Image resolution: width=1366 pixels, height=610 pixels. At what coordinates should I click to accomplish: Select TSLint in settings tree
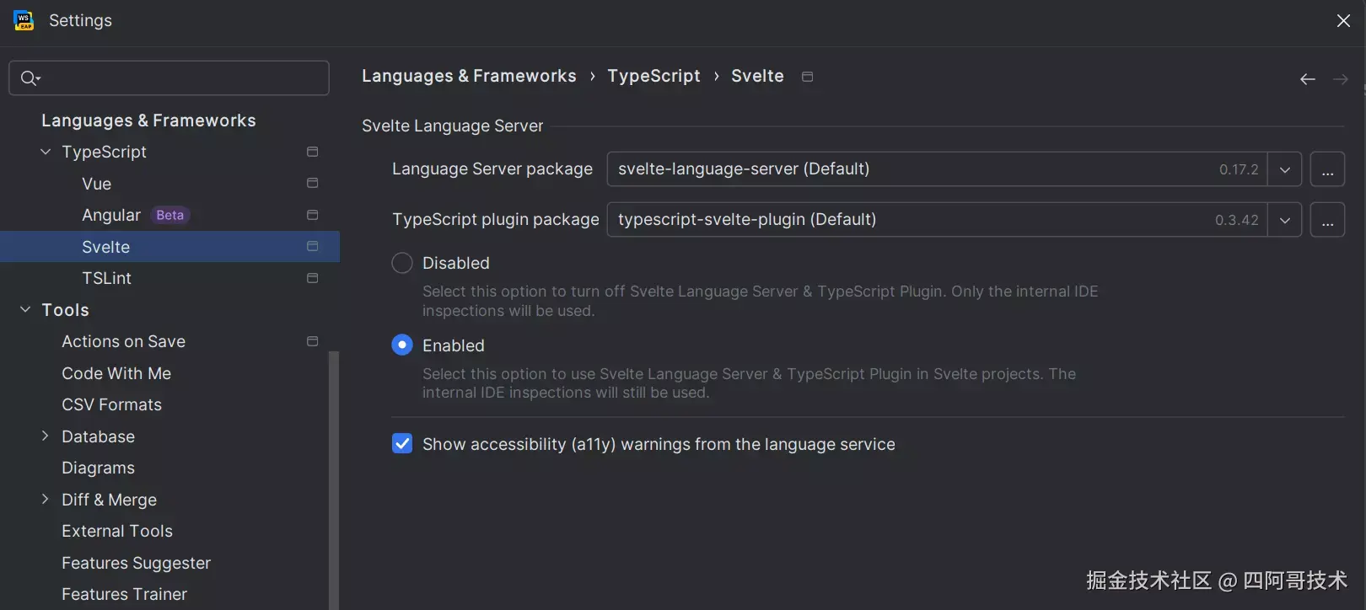click(x=107, y=278)
